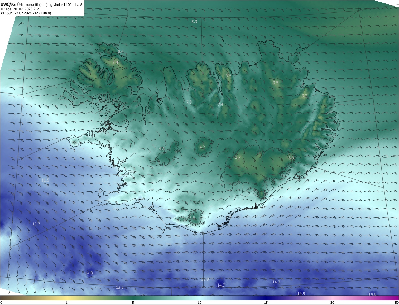Click the 'IT: Fös. 20. 02. 2026 21Z' line
This screenshot has height=305, width=399.
tap(20, 9)
